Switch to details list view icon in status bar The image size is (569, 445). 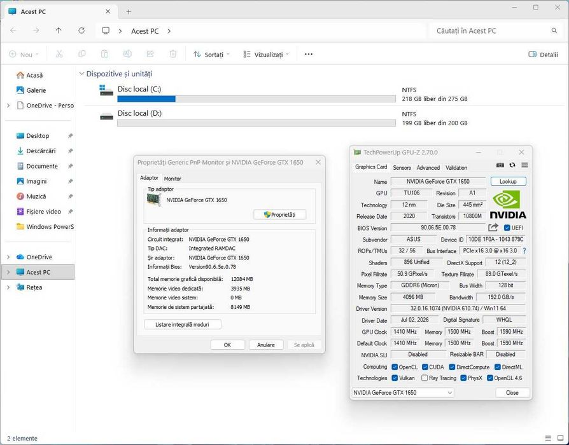tap(548, 438)
